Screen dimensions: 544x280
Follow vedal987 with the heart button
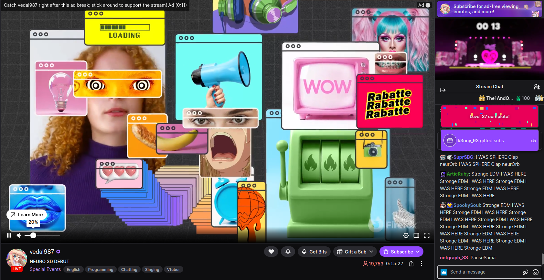tap(271, 252)
